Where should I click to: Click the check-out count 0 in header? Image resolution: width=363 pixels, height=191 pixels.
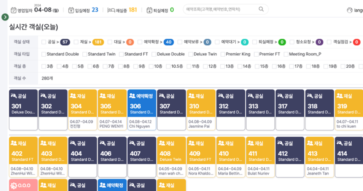pyautogui.click(x=172, y=10)
